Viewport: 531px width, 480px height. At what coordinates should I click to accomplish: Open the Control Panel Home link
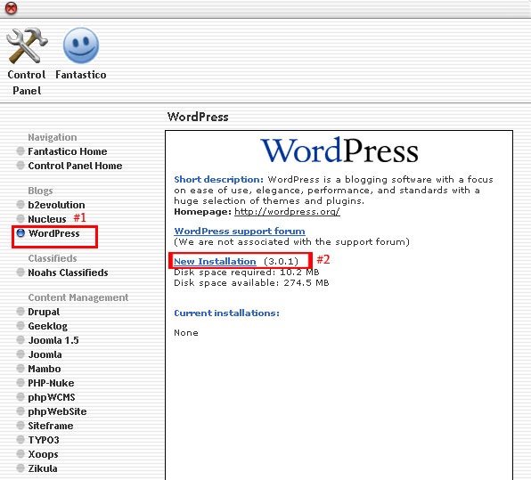pos(75,166)
